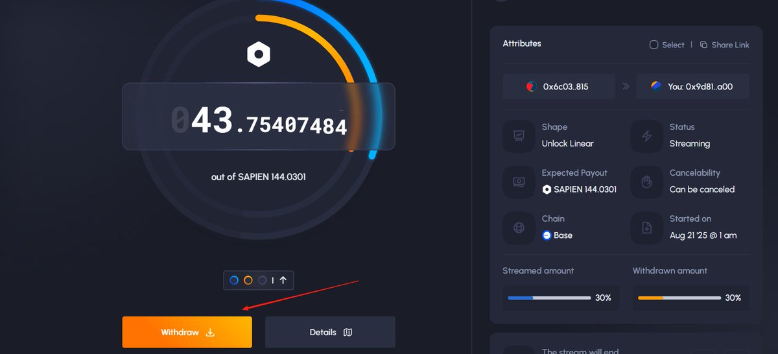
Task: Click the text 'out of SAPIEN 144.0301'
Action: tap(259, 176)
